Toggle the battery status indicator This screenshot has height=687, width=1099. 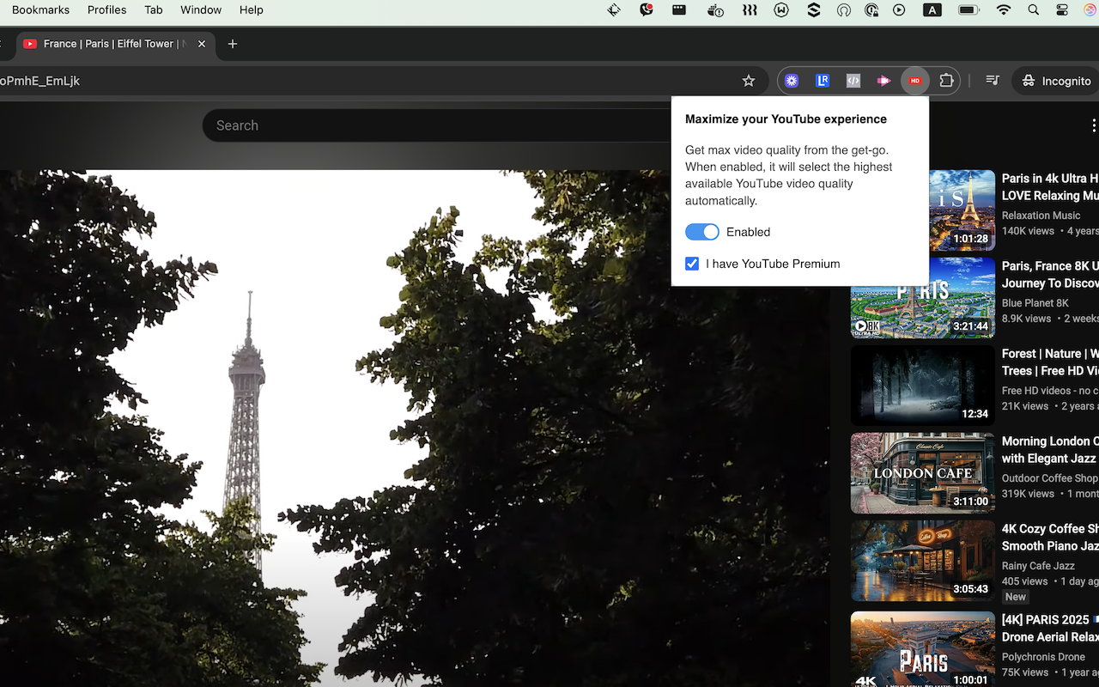[x=968, y=10]
